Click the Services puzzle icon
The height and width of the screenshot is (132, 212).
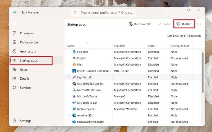click(x=14, y=88)
